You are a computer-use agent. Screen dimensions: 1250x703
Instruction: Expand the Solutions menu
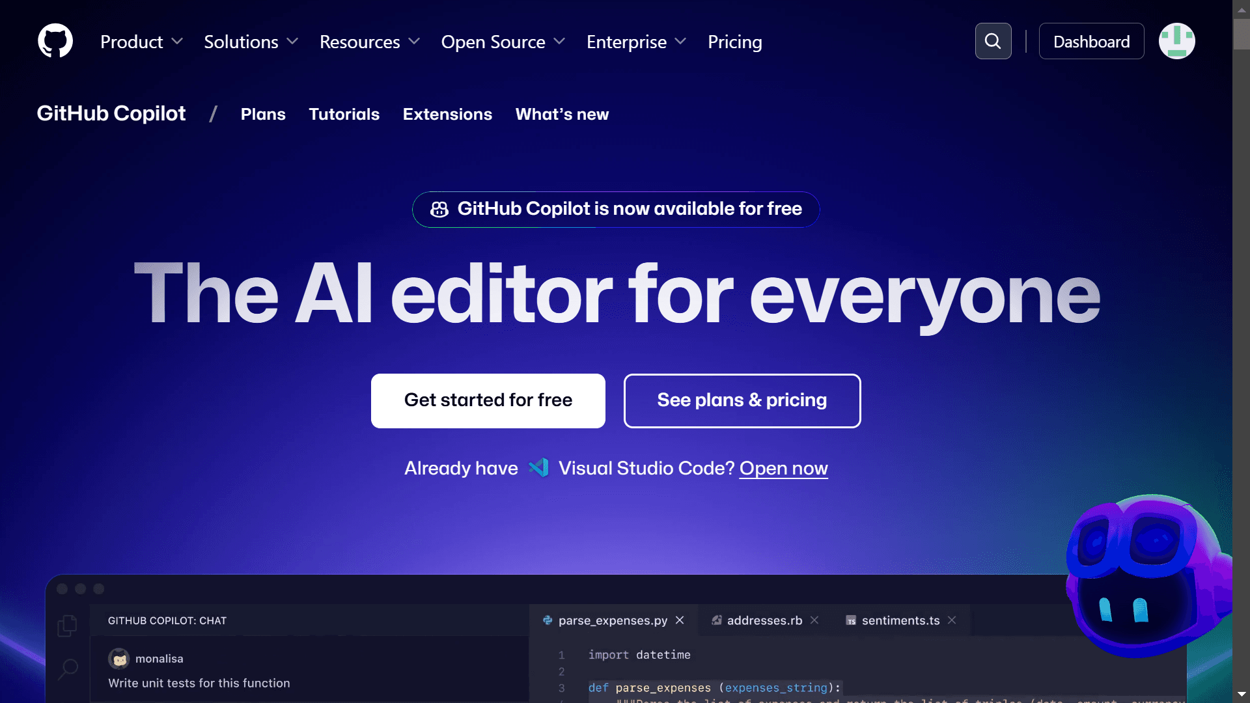pos(251,42)
